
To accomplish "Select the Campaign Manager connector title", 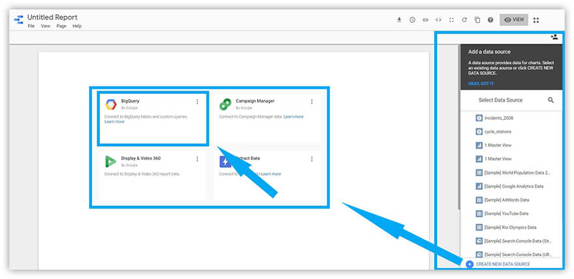I will pos(255,101).
